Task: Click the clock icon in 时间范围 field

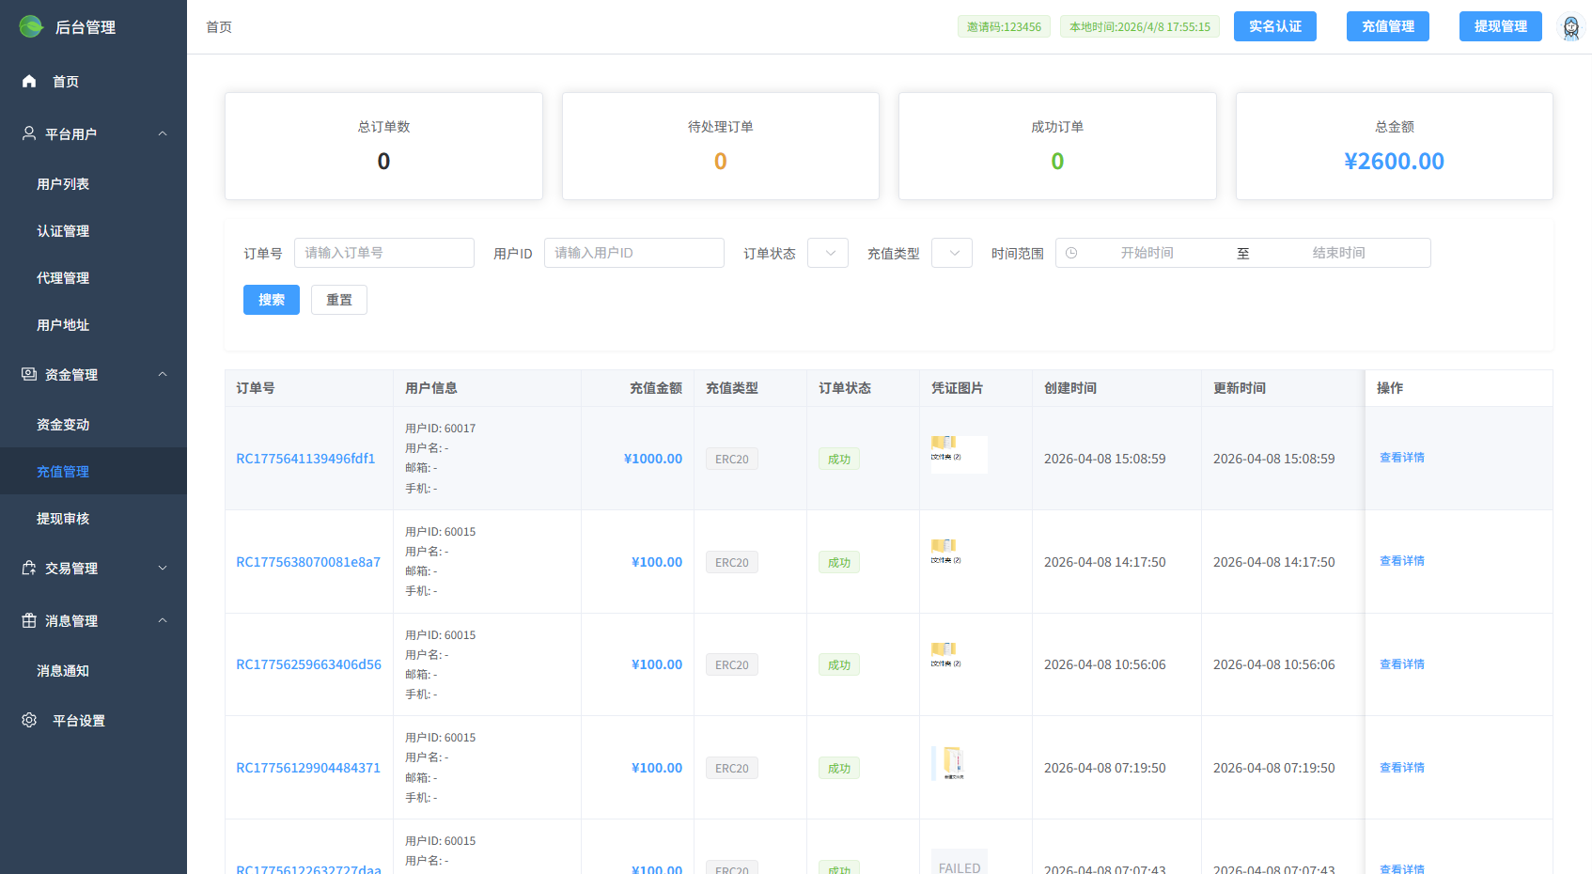Action: pyautogui.click(x=1072, y=252)
